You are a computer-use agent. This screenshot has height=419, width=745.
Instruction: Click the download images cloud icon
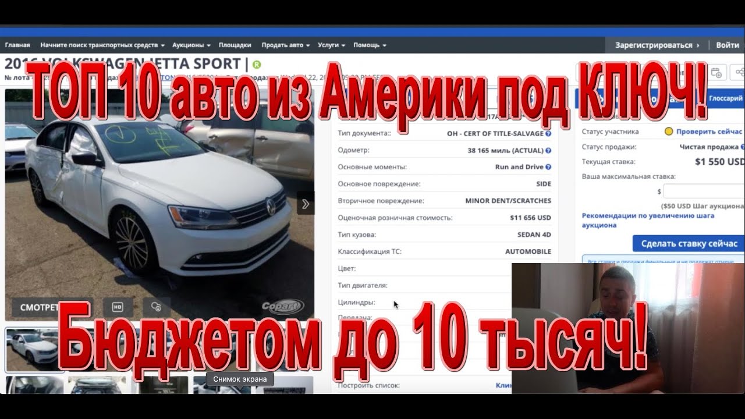[x=156, y=307]
